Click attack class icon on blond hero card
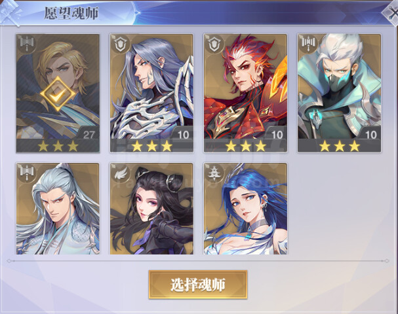Viewport: 398px width, 314px height. [27, 44]
